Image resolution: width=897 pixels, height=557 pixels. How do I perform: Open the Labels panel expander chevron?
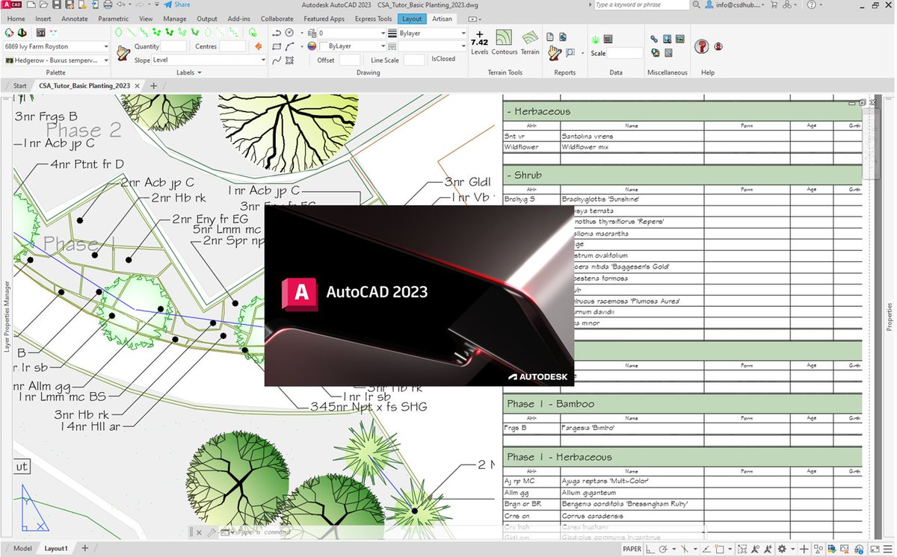(198, 72)
